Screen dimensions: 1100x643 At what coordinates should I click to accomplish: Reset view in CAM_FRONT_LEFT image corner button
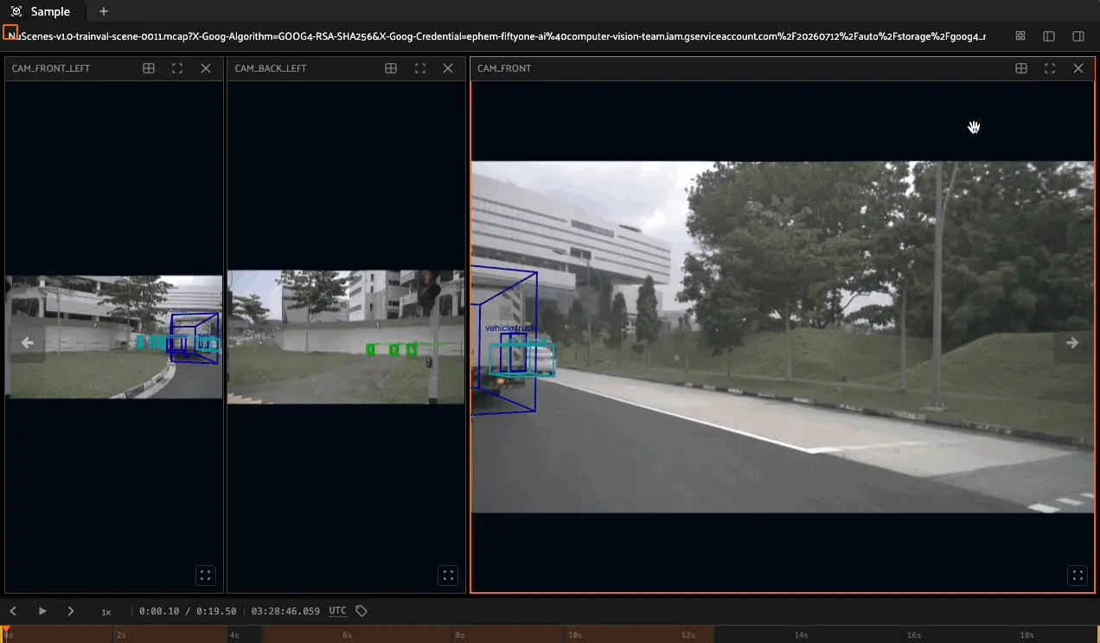tap(205, 575)
